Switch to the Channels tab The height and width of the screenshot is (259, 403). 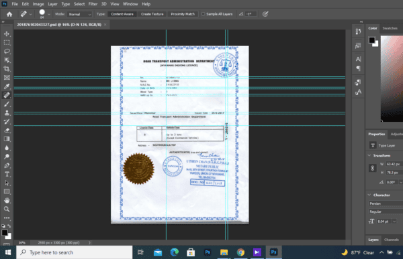pyautogui.click(x=391, y=240)
